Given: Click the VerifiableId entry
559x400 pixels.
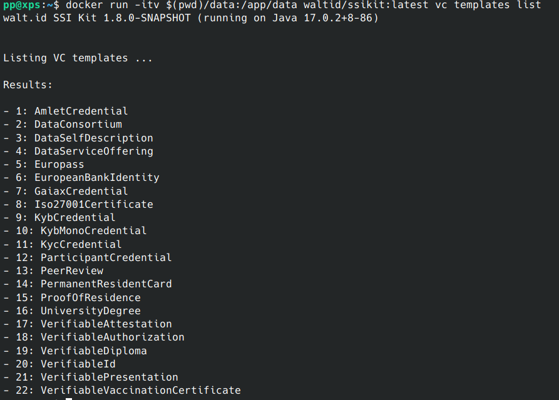Looking at the screenshot, I should [x=78, y=364].
